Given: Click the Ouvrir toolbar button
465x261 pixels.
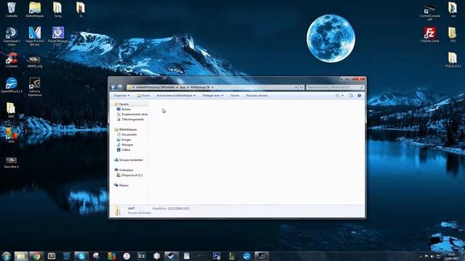Looking at the screenshot, I should pyautogui.click(x=143, y=96).
